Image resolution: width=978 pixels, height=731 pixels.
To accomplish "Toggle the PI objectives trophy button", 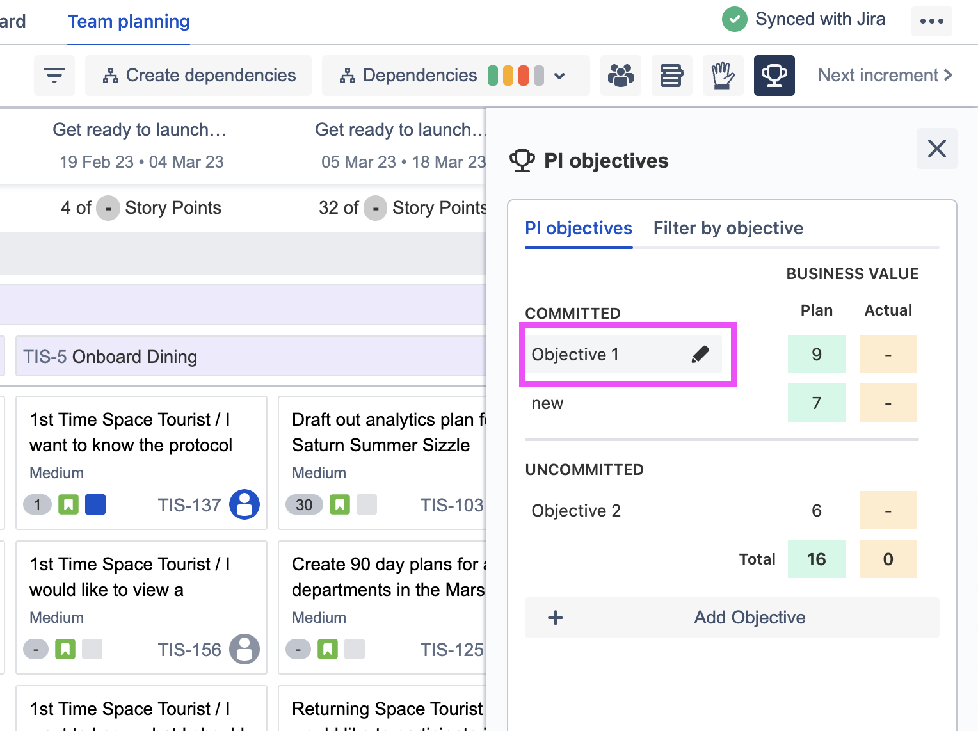I will pos(774,76).
